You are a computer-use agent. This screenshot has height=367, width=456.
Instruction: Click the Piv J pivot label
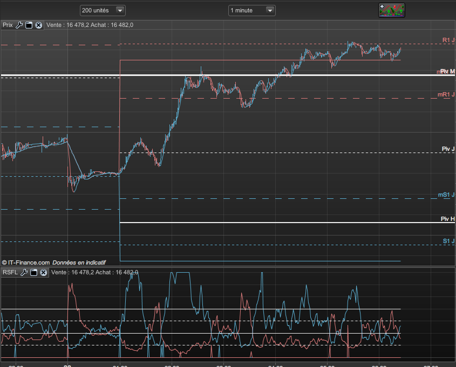coord(448,149)
